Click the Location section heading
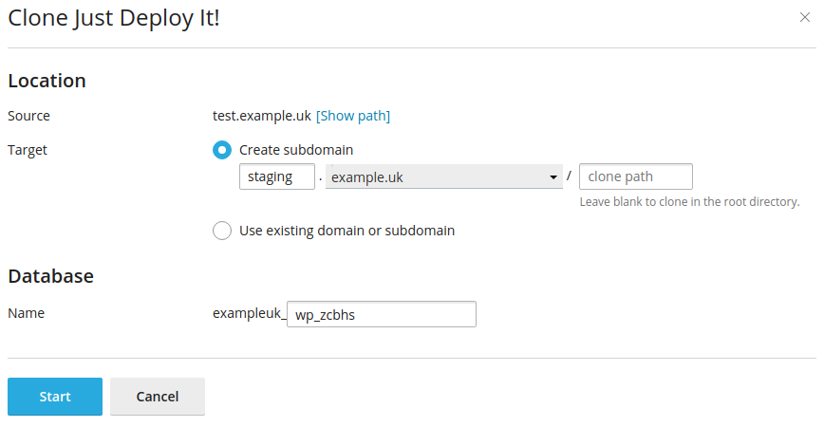Viewport: 824px width, 427px height. (47, 81)
